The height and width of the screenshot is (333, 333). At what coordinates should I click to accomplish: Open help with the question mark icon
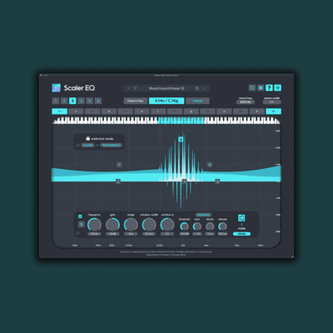pos(269,87)
